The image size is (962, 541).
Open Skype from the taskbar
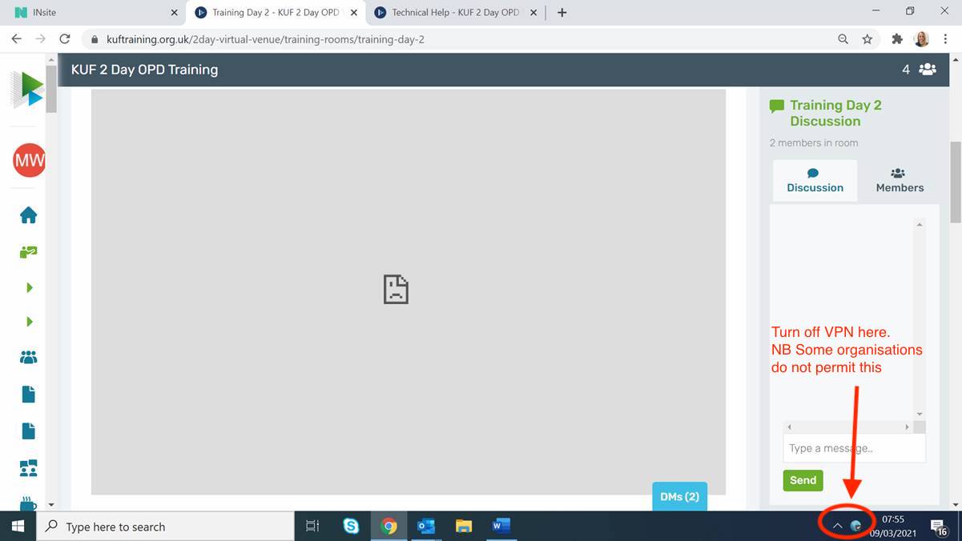coord(351,526)
